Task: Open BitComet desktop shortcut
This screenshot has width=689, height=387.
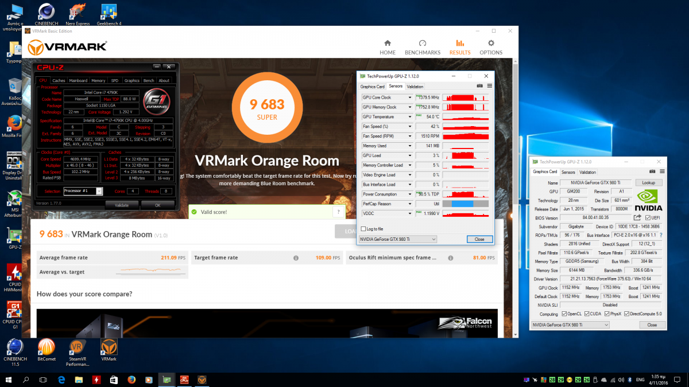Action: 47,350
